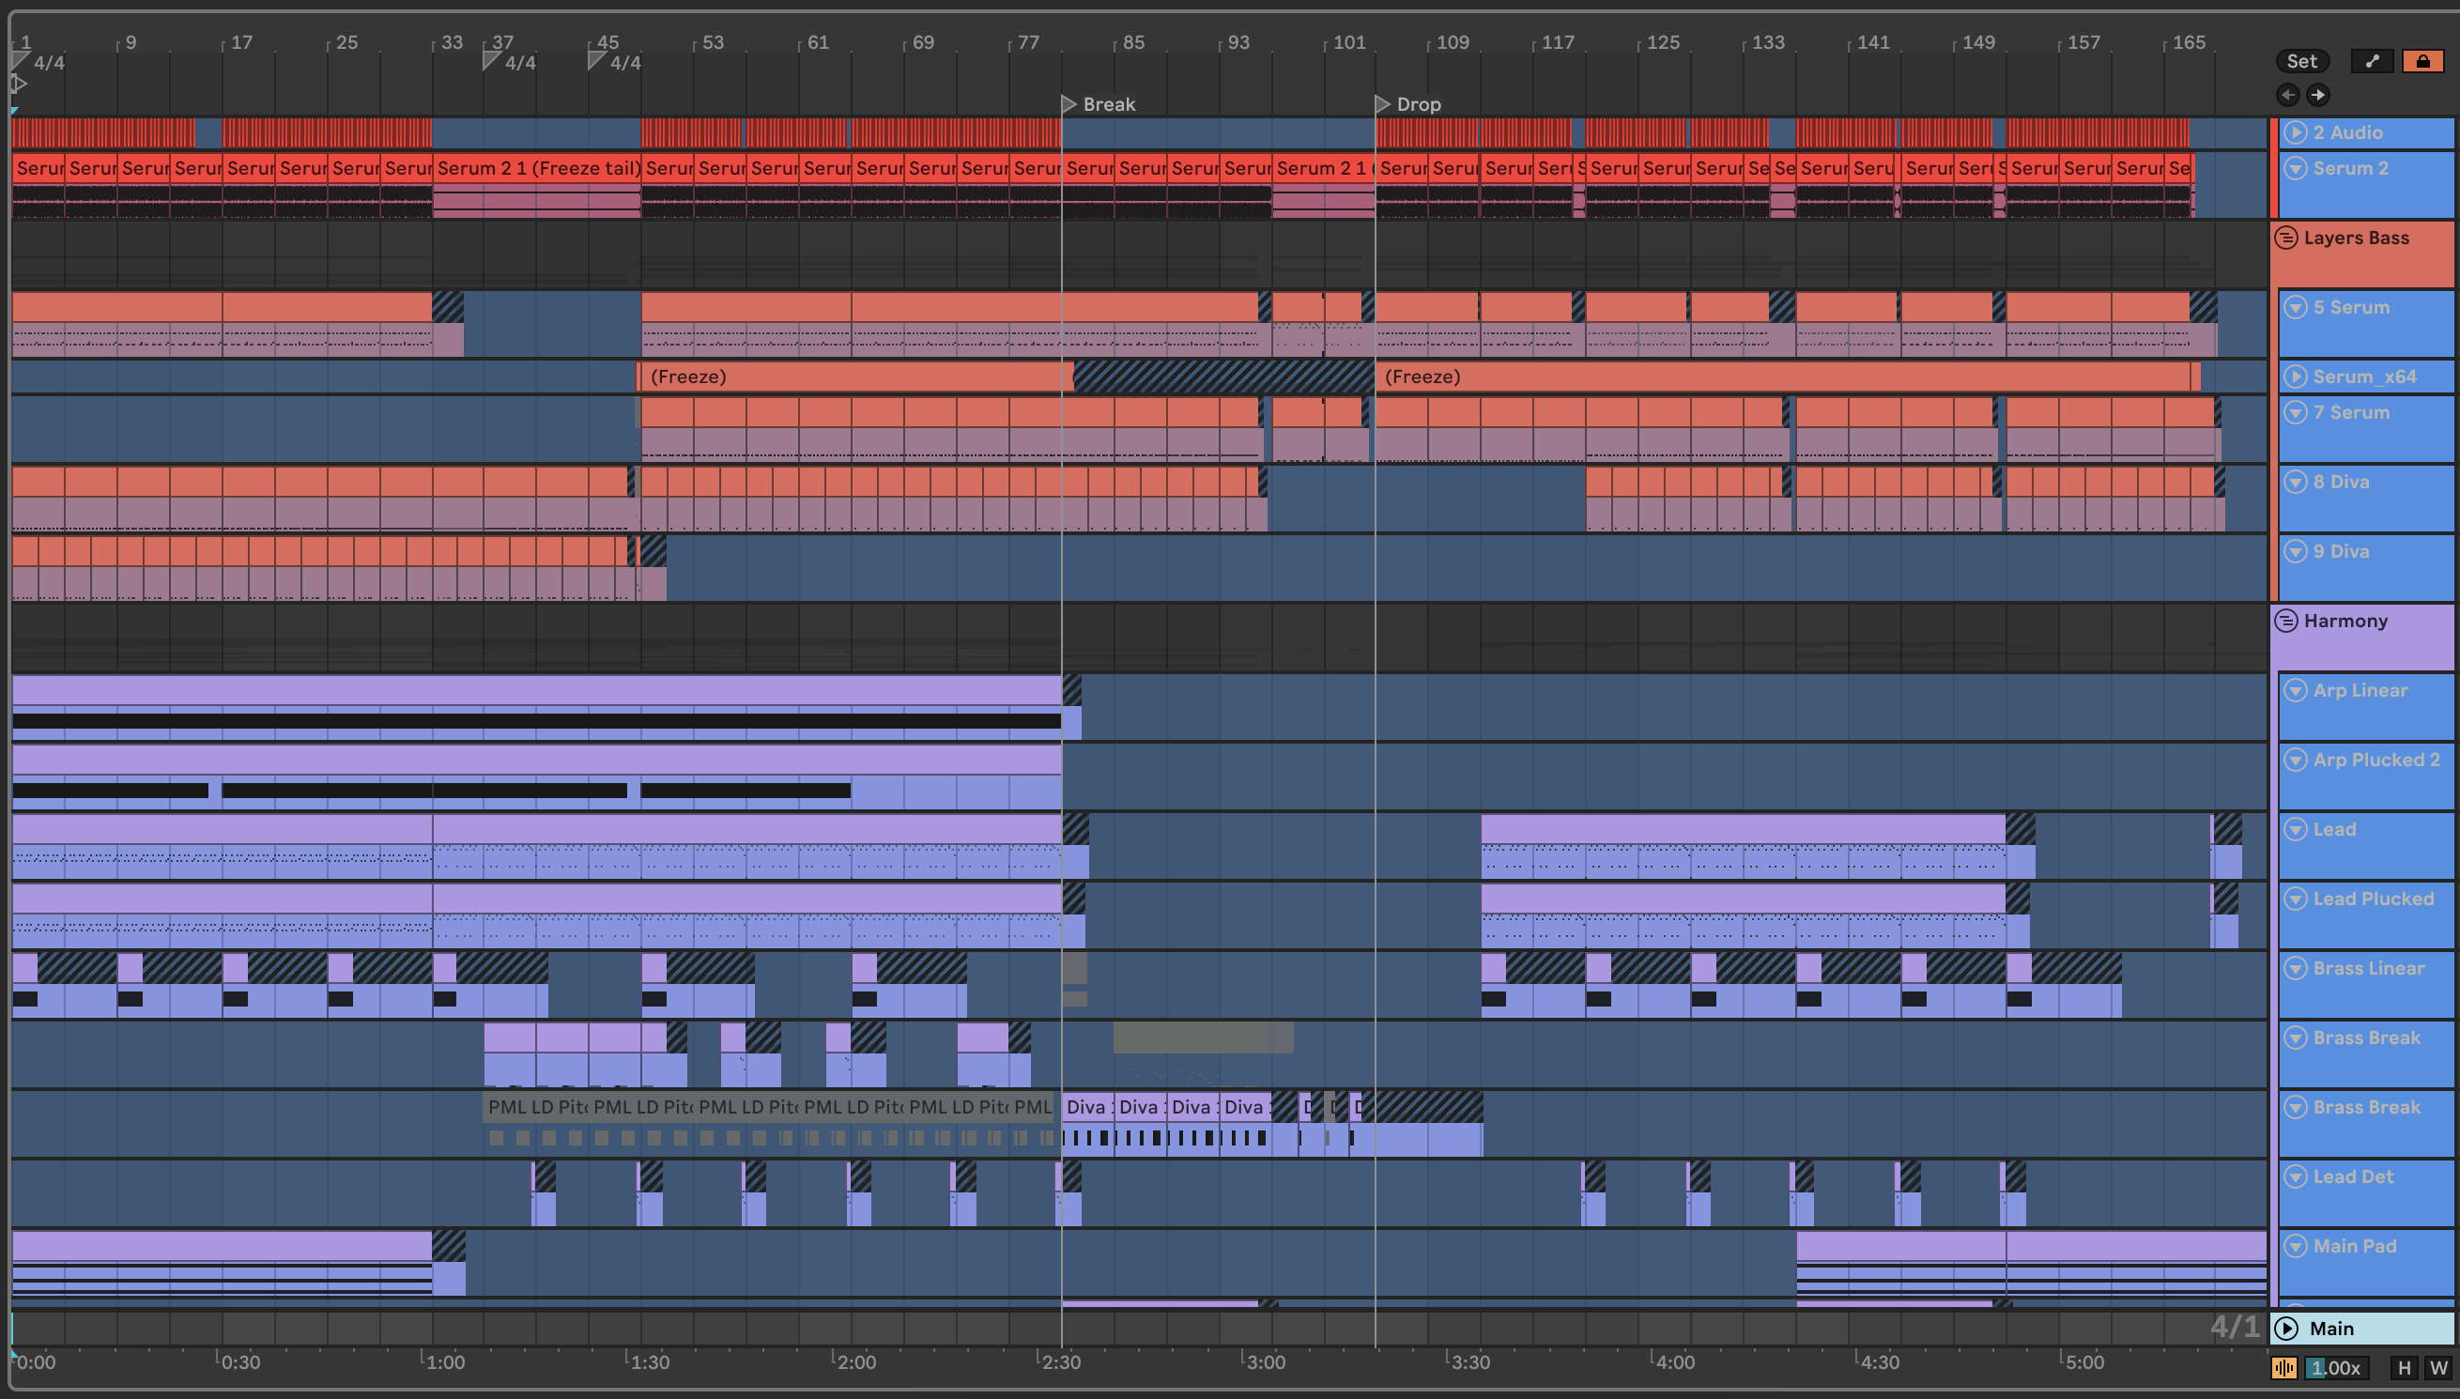Viewport: 2460px width, 1399px height.
Task: Fold the Main Pad track
Action: click(x=2295, y=1246)
